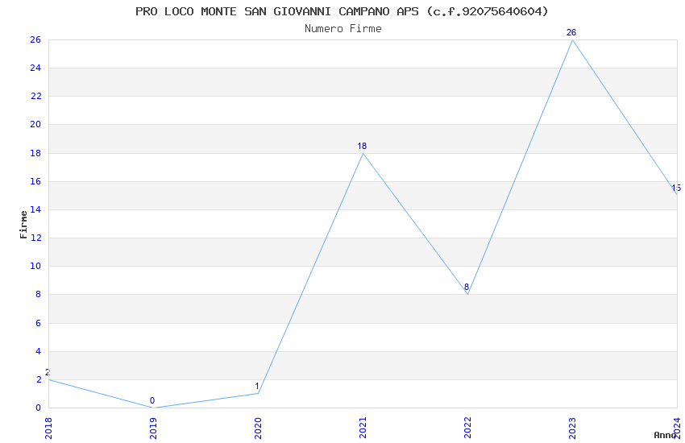Click the y-axis tick label 20
This screenshot has height=443, width=685.
(x=35, y=124)
